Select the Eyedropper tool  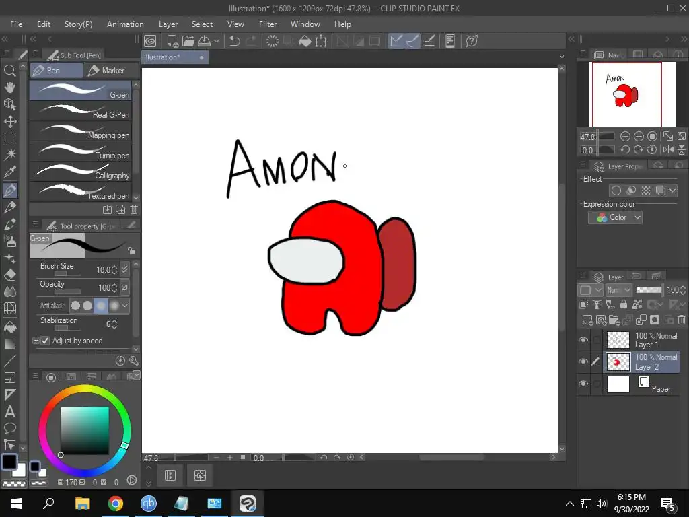pyautogui.click(x=9, y=172)
